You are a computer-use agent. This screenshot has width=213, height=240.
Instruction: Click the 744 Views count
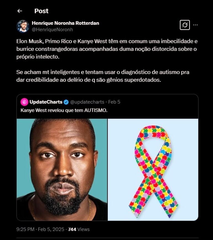click(x=79, y=229)
